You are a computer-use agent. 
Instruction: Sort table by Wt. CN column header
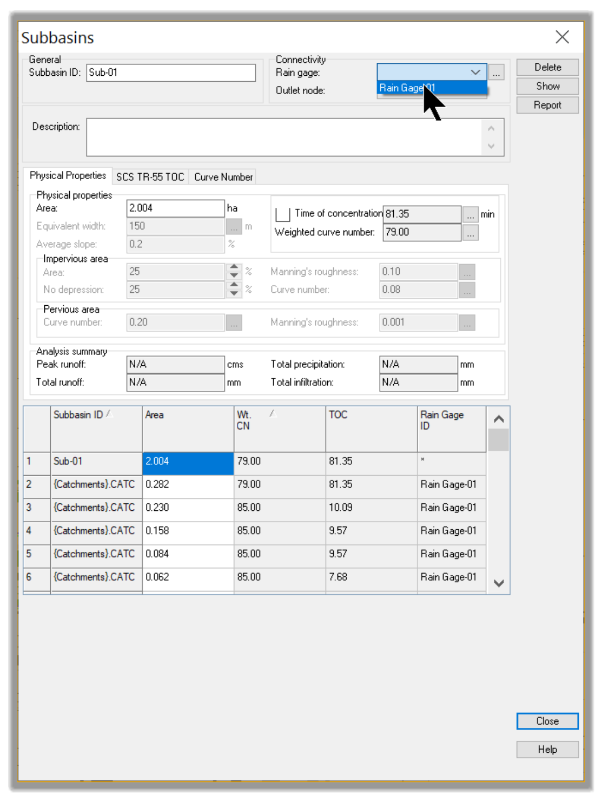pos(280,429)
